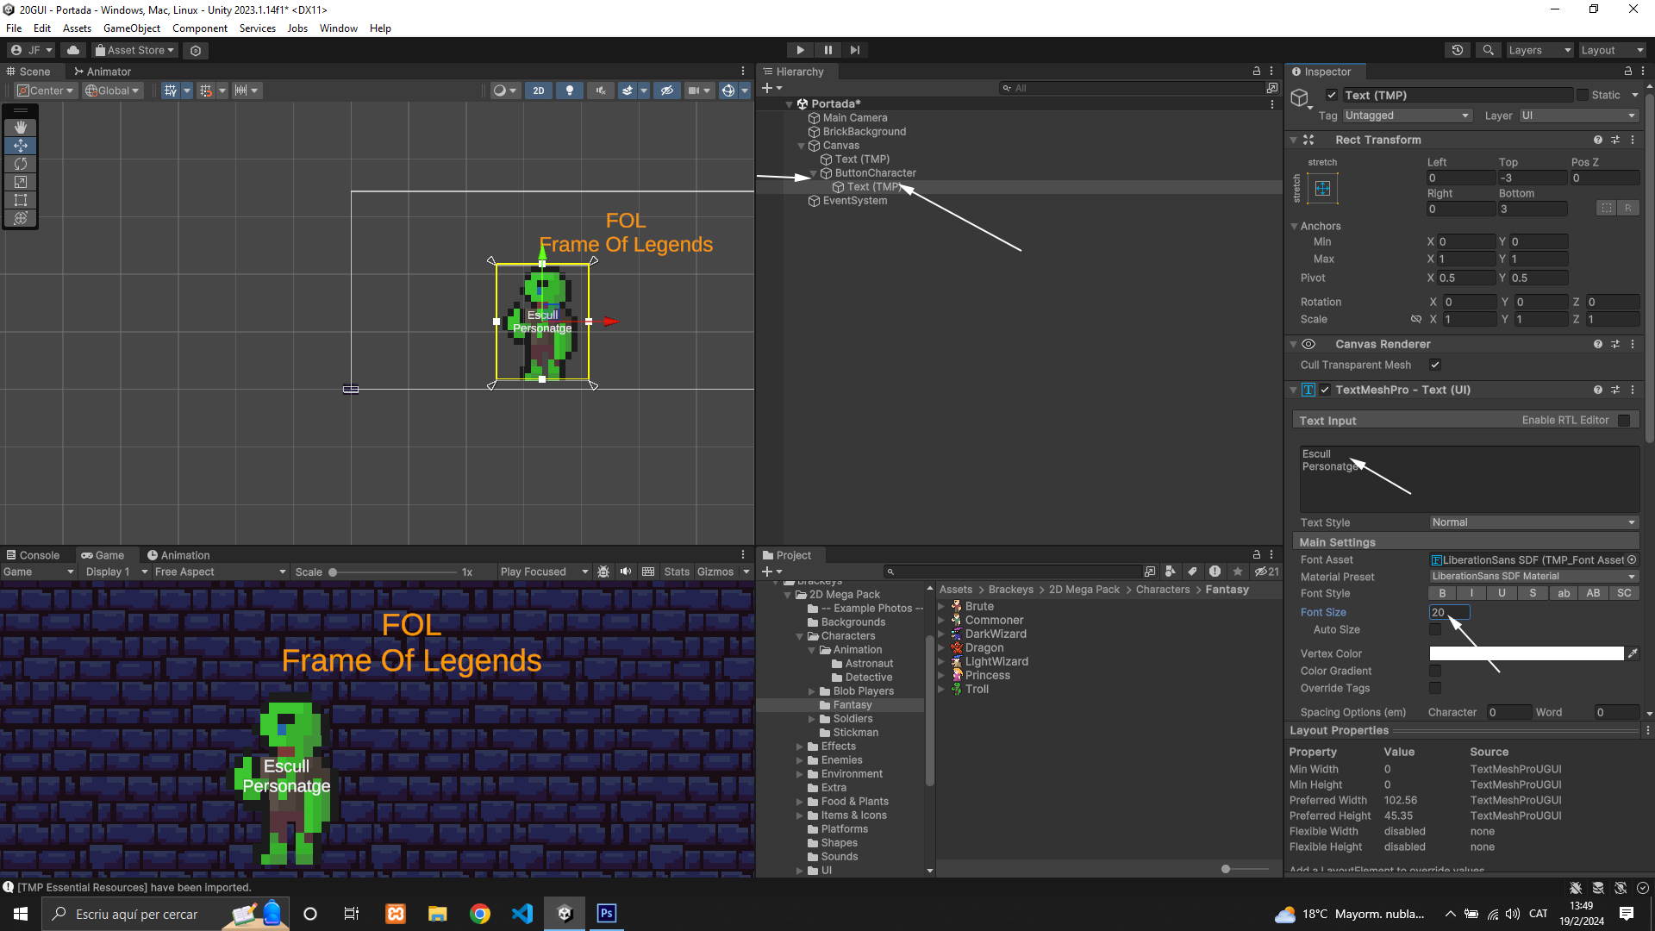
Task: Select the Rotate tool in Scene
Action: click(x=21, y=164)
